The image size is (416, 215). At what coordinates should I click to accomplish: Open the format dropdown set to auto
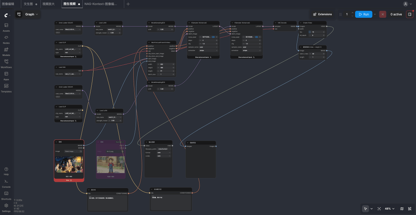164,153
